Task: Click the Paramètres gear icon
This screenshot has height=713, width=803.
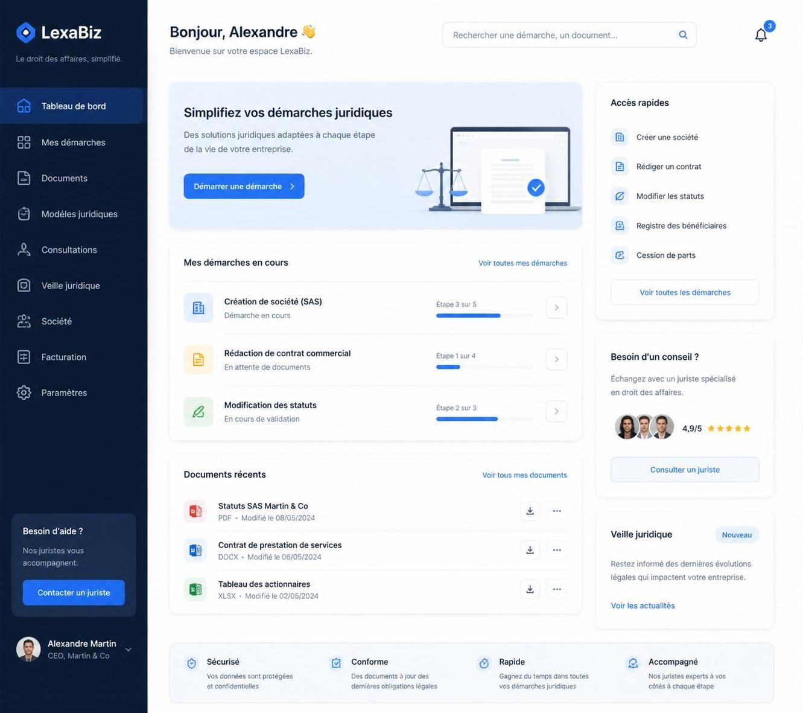Action: point(24,392)
